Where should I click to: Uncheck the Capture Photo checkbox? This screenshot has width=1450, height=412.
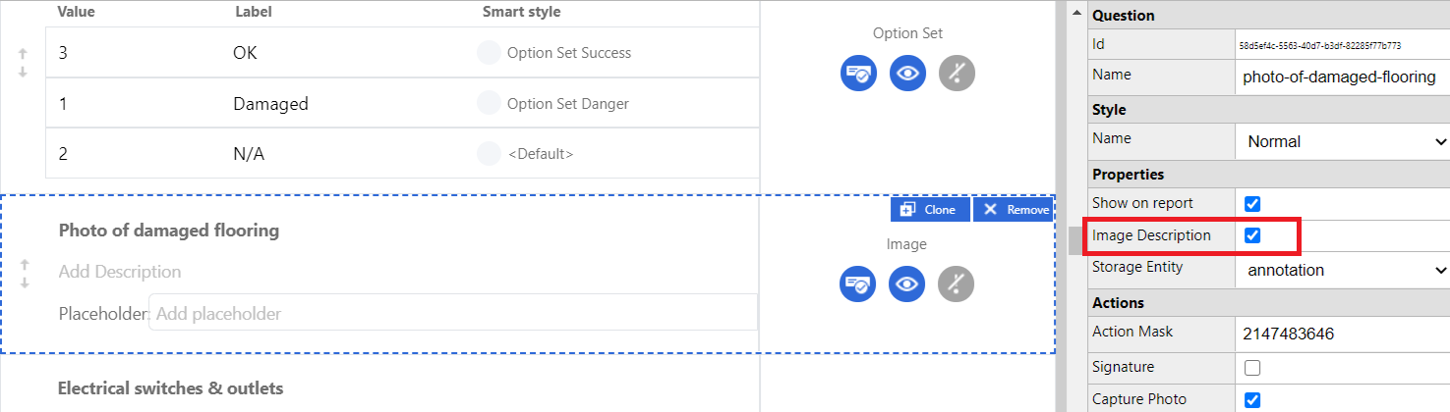tap(1252, 399)
